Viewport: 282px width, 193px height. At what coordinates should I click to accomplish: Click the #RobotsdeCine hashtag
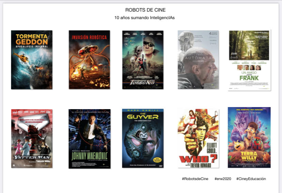coord(195,179)
